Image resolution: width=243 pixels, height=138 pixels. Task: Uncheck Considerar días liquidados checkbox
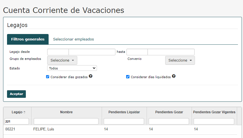[128, 77]
